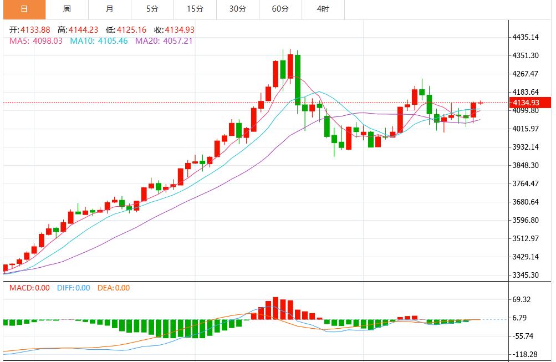Select the 5分 timeframe button
Screen dimensions: 556x362
tap(152, 9)
